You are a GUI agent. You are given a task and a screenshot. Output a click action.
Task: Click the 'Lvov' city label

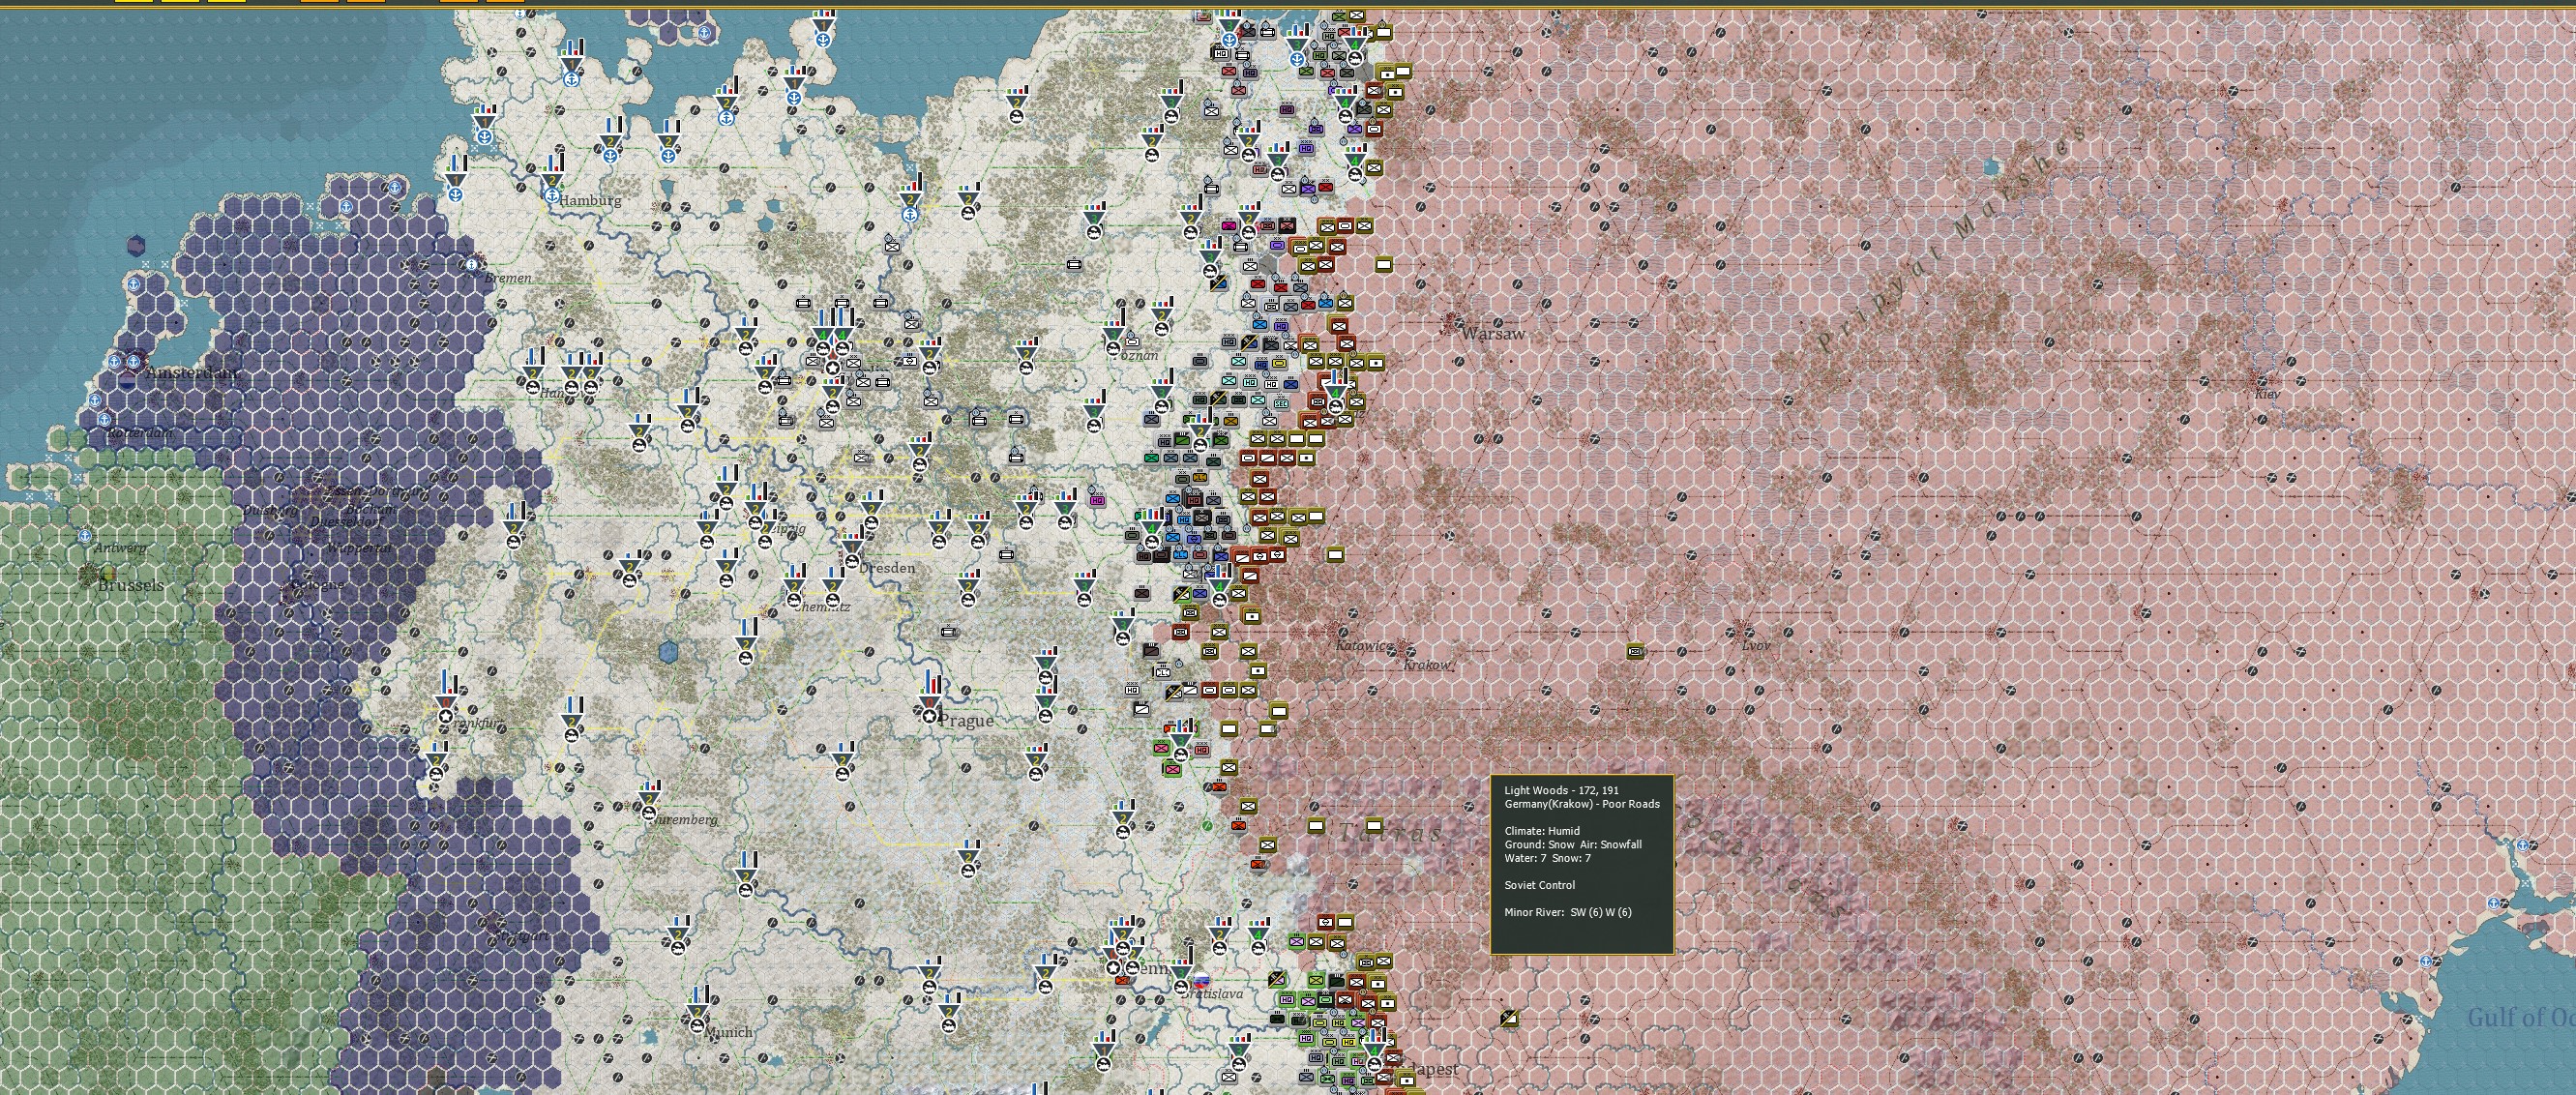1756,645
